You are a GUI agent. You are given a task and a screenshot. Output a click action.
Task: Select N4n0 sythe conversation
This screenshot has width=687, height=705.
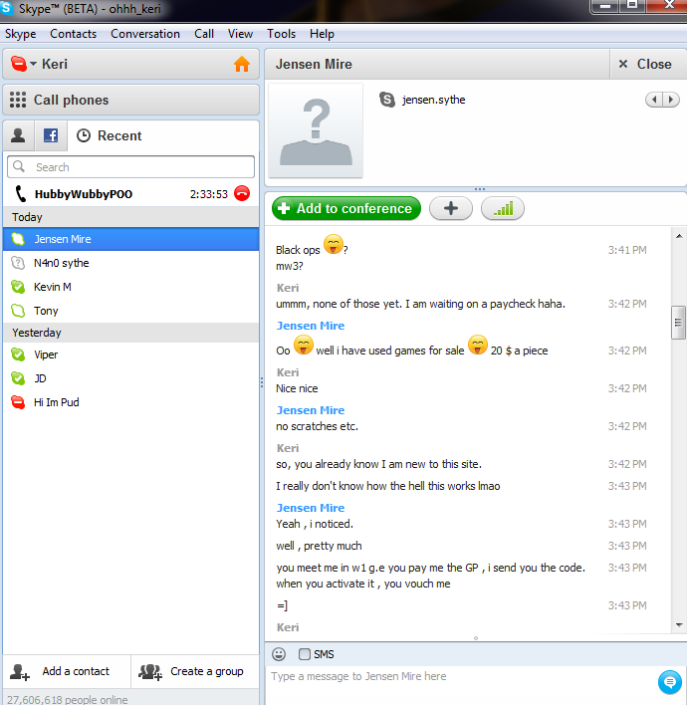(x=130, y=263)
